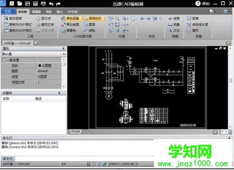Click the 名称 column header in favorites
This screenshot has height=170, width=234.
click(6, 99)
